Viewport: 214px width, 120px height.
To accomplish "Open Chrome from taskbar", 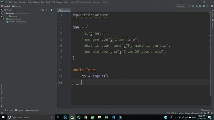I will tap(86, 117).
